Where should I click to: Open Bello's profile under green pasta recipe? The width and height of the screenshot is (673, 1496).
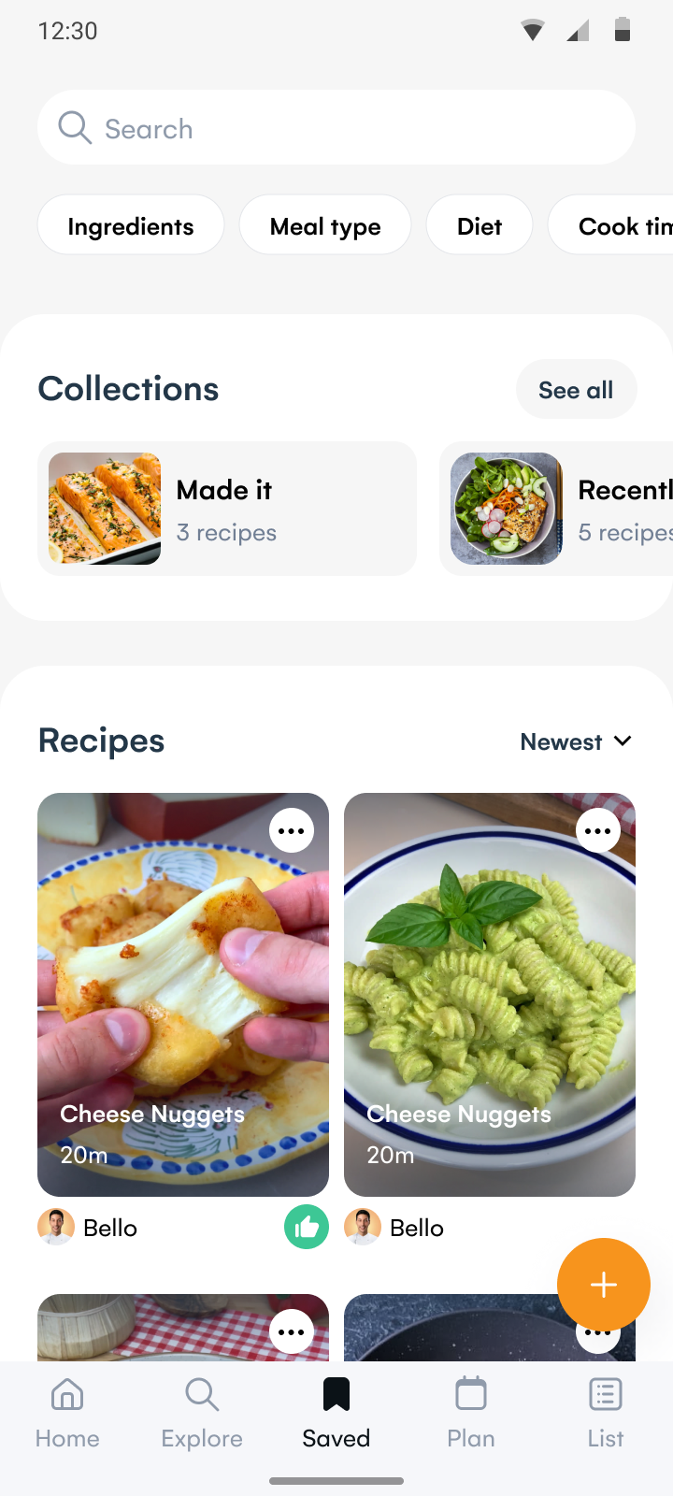394,1227
